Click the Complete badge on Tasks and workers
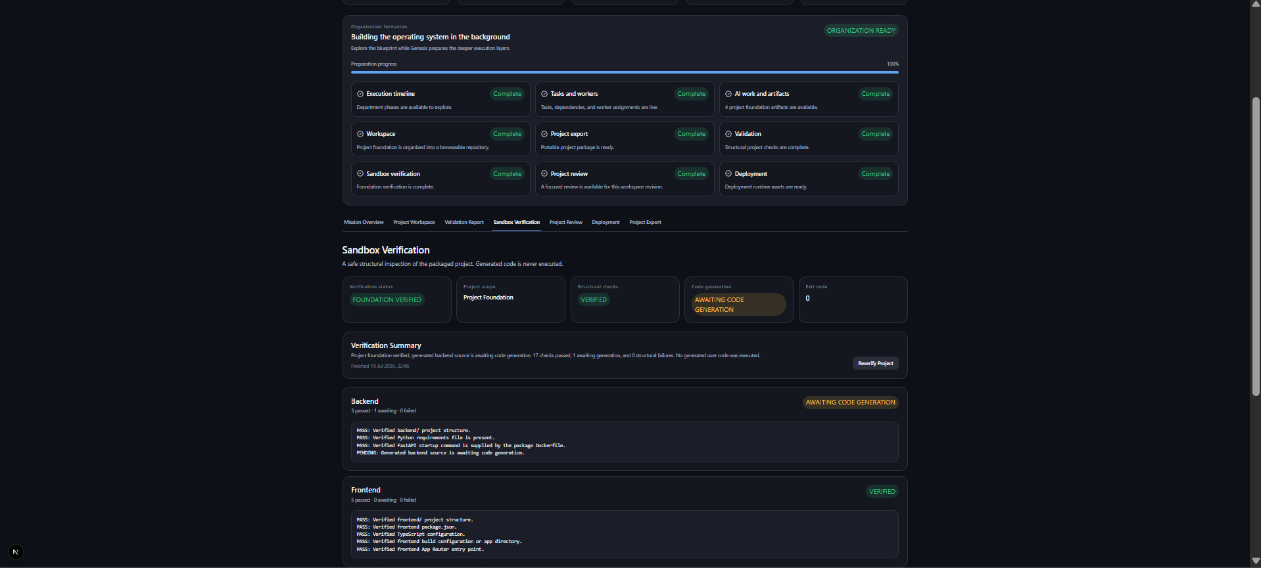The height and width of the screenshot is (568, 1261). pos(692,94)
